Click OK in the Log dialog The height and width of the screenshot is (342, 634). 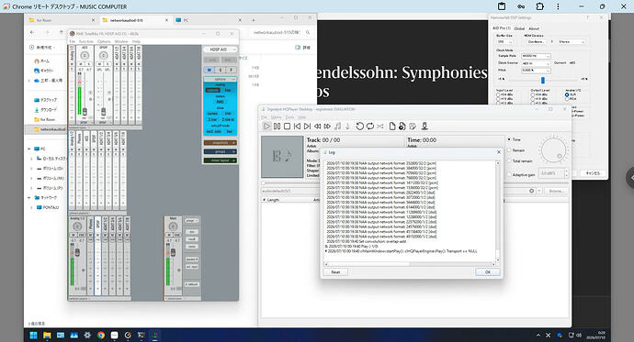(488, 272)
